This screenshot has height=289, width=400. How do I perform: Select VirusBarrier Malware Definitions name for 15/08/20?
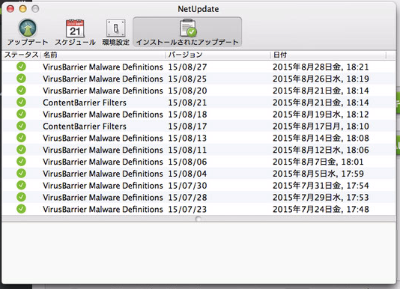tap(103, 91)
